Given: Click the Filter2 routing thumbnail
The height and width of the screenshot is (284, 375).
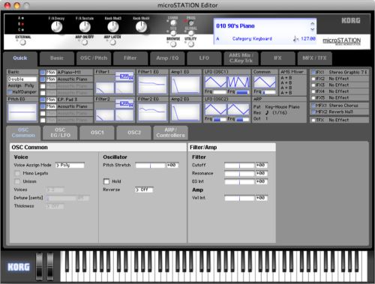Looking at the screenshot, I should (124, 103).
